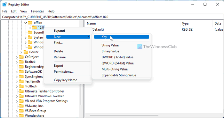
Task: Open the Edit menu
Action: (x=14, y=11)
